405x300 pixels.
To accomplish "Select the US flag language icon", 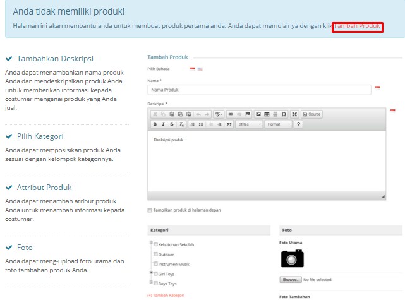I will coord(200,68).
